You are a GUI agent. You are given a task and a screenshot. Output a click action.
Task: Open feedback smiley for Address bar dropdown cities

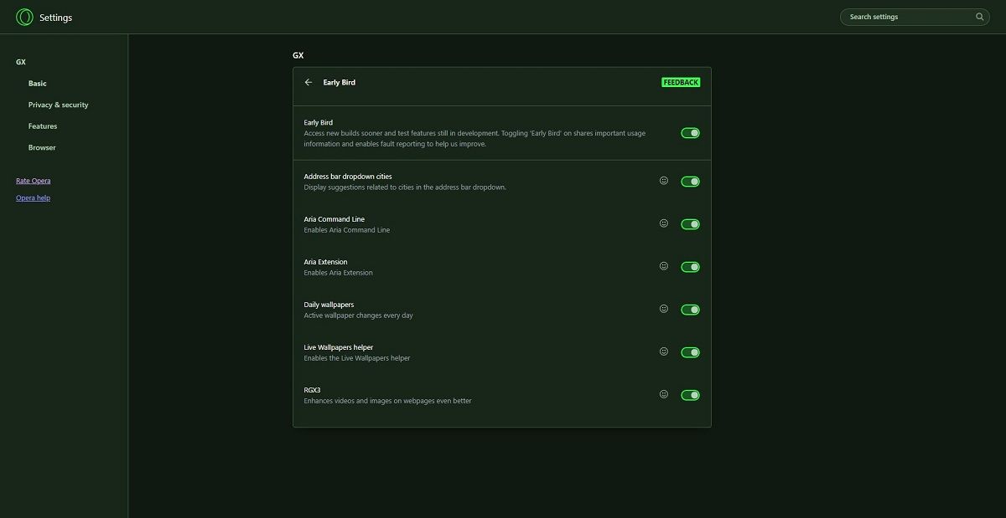pos(663,180)
